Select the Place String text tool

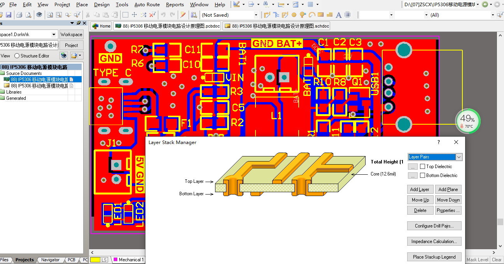338,15
